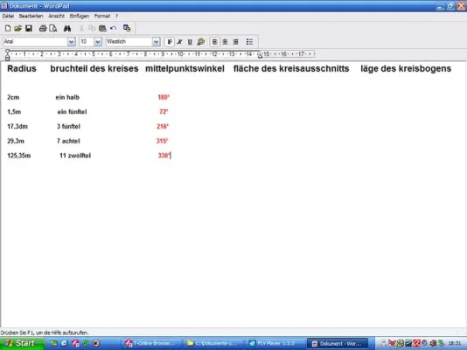The image size is (467, 350).
Task: Open the Datei menu
Action: 8,16
